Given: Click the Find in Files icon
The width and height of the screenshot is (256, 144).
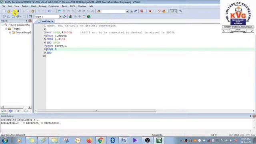Looking at the screenshot, I should click(98, 11).
